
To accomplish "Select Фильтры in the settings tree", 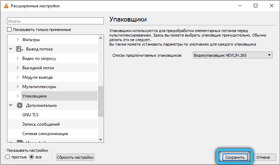I will pos(31,40).
